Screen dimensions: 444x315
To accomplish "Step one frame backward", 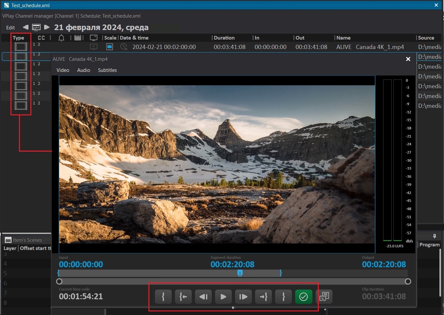I will tap(203, 297).
